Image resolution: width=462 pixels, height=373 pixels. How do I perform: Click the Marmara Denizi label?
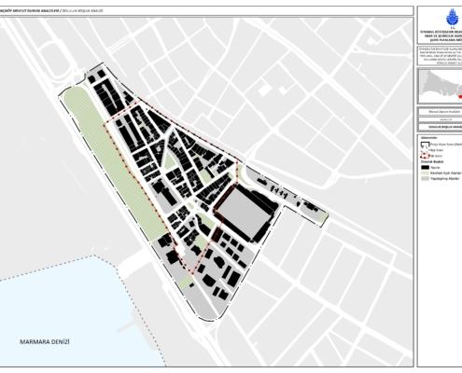(x=45, y=342)
